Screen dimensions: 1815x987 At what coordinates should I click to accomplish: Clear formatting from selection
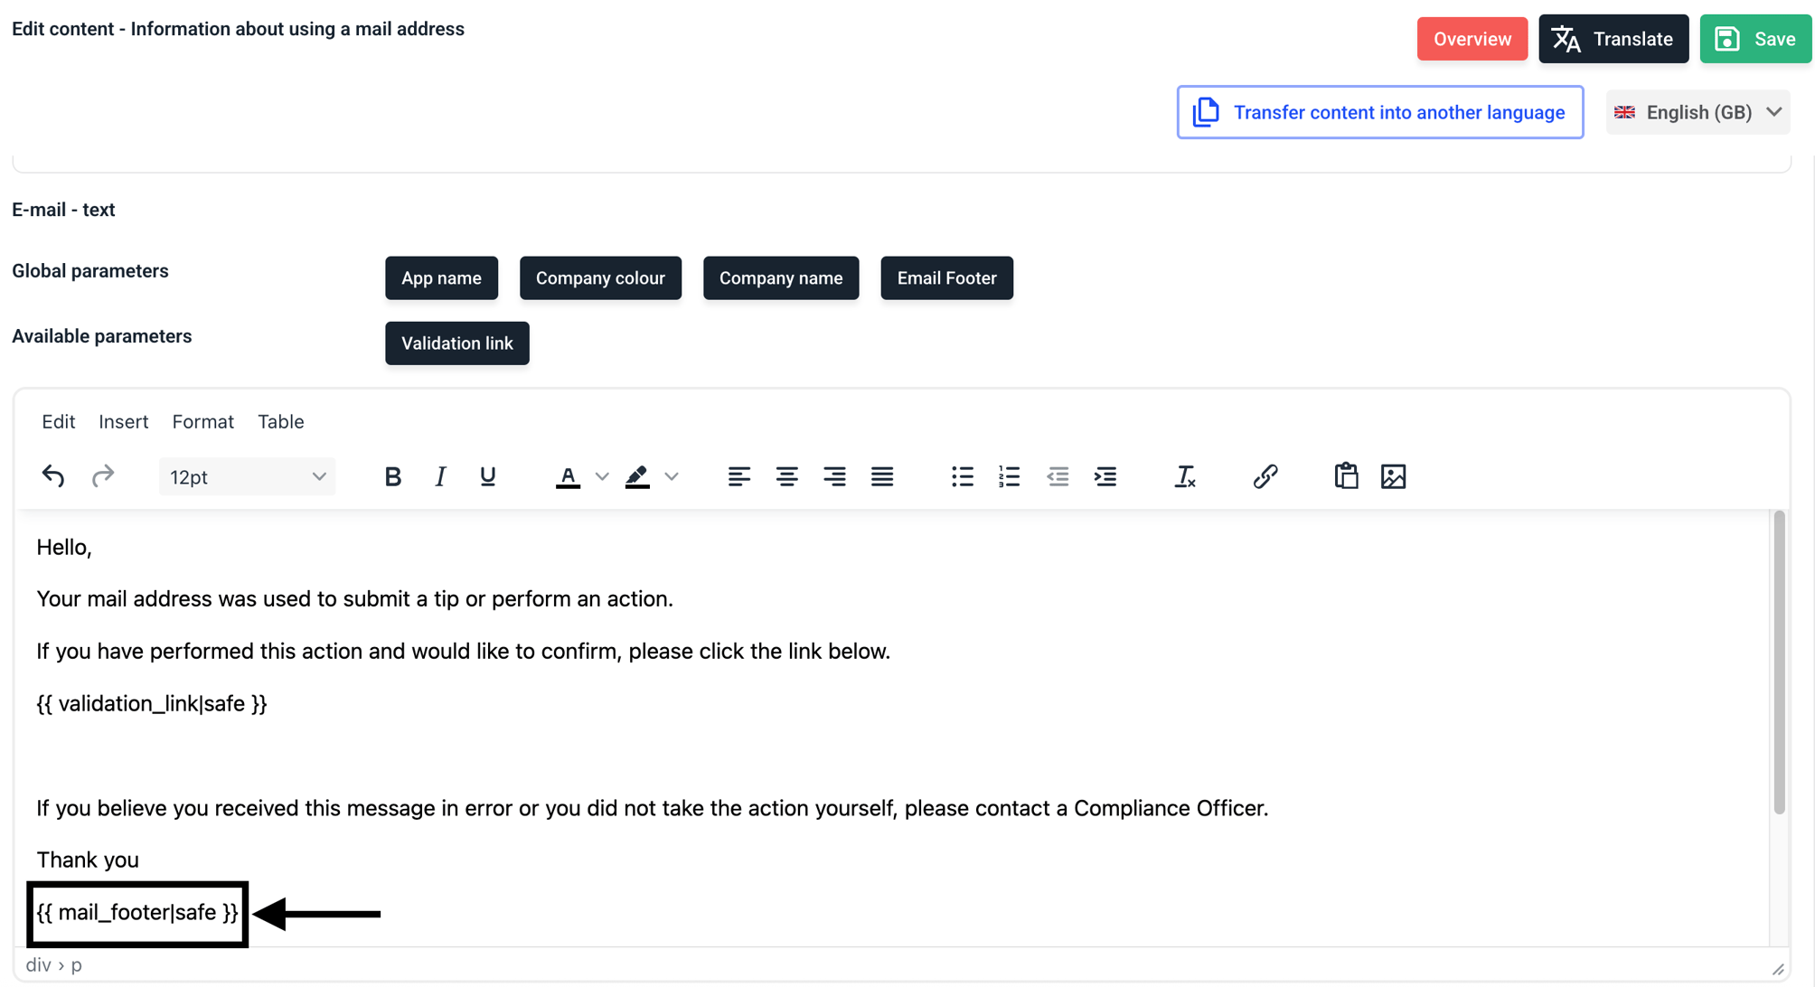pos(1185,476)
